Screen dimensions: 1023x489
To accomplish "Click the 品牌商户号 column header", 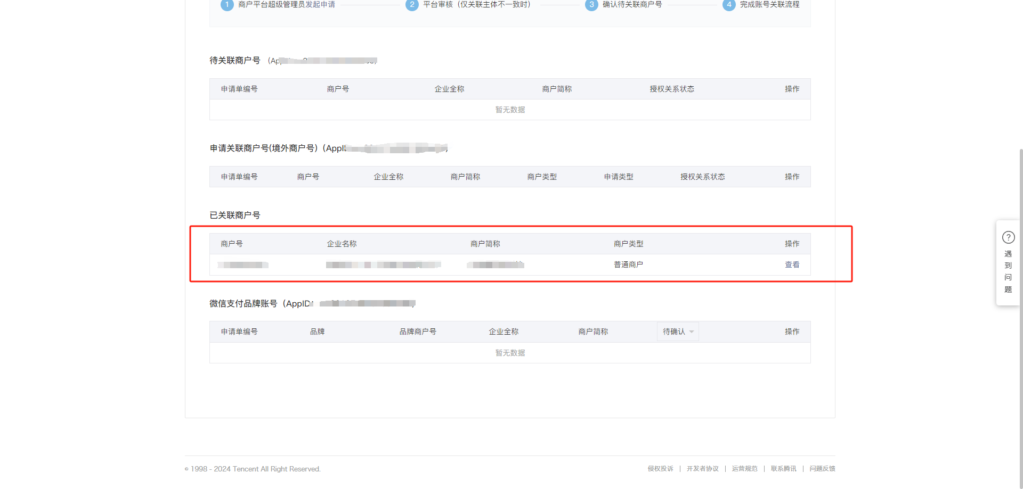I will pyautogui.click(x=418, y=331).
